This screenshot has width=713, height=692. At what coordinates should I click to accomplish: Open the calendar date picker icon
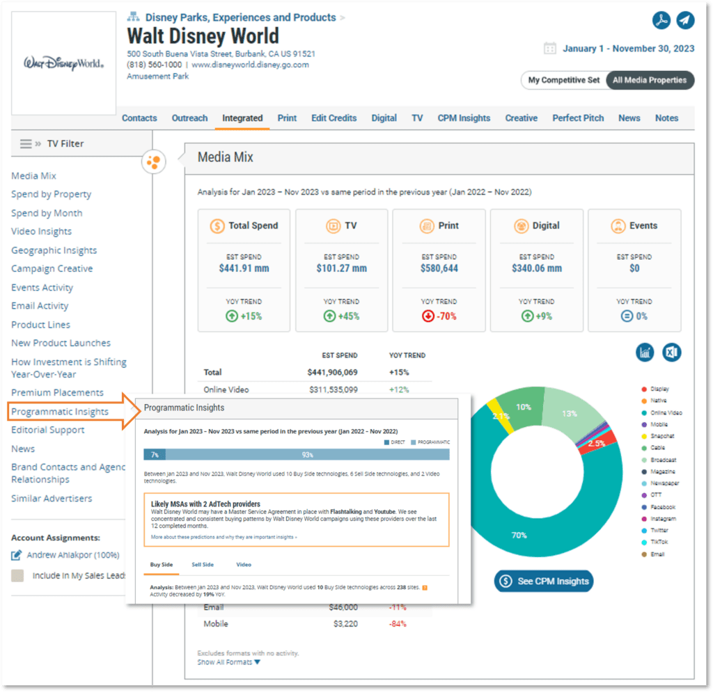pos(550,48)
